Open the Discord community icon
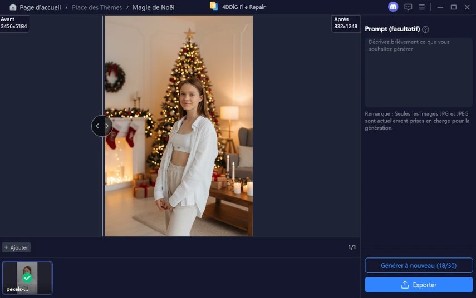 click(393, 7)
